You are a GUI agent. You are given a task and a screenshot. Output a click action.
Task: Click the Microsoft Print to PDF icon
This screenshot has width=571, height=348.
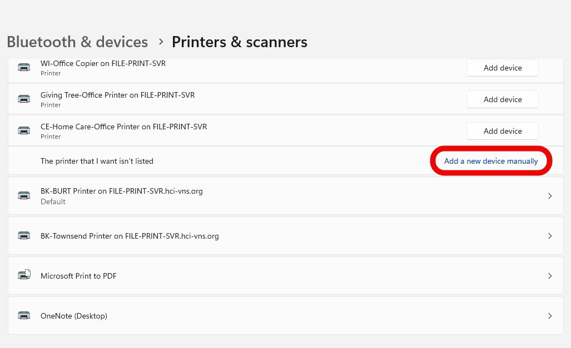pos(24,275)
